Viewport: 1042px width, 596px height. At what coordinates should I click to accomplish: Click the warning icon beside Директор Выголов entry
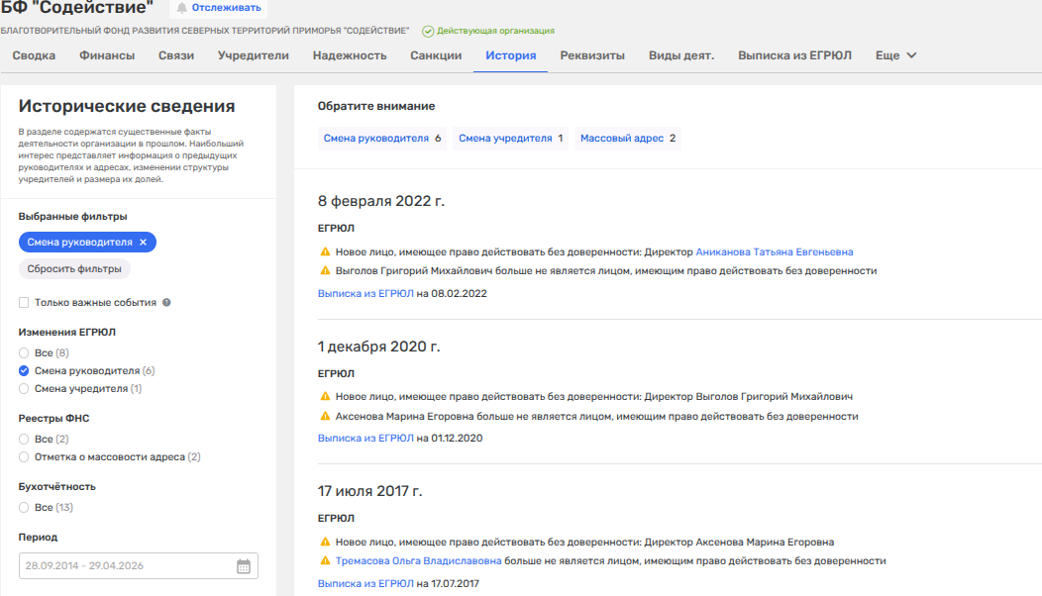pyautogui.click(x=324, y=397)
